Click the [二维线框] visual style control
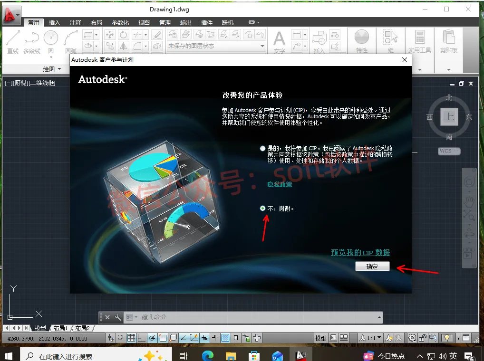The width and height of the screenshot is (484, 361). coord(42,83)
